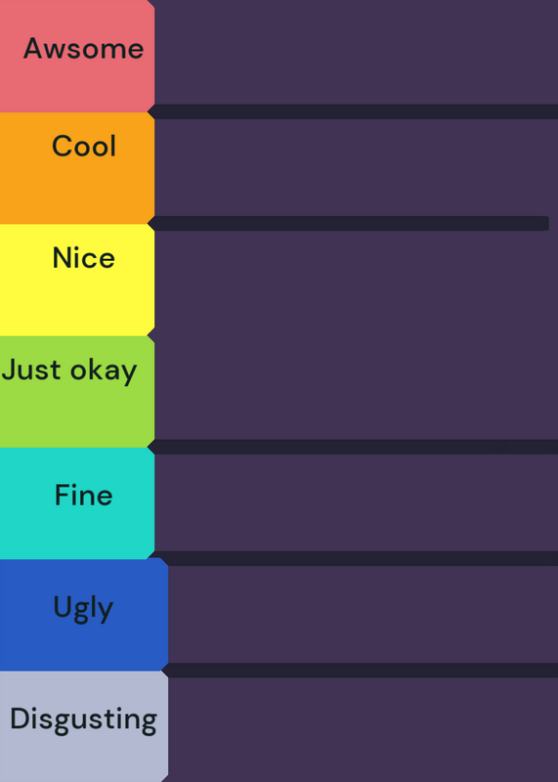Click the dark divider between Just okay and Fine rows
This screenshot has width=558, height=782.
[353, 447]
